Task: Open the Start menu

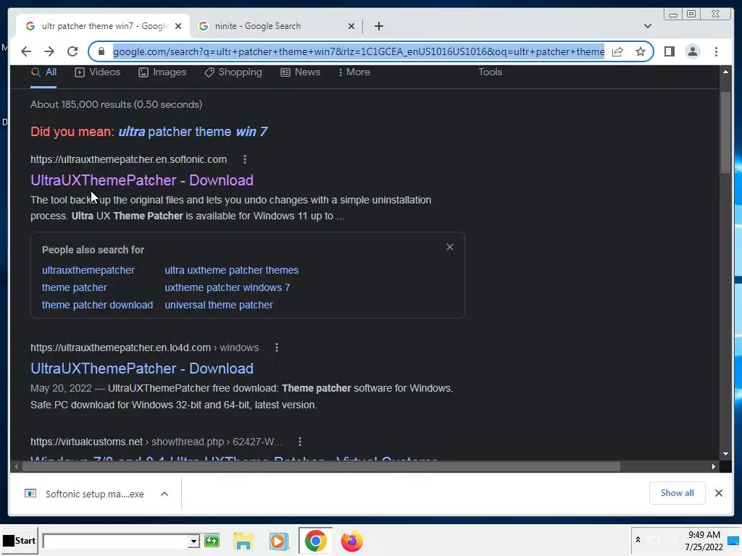Action: (19, 541)
